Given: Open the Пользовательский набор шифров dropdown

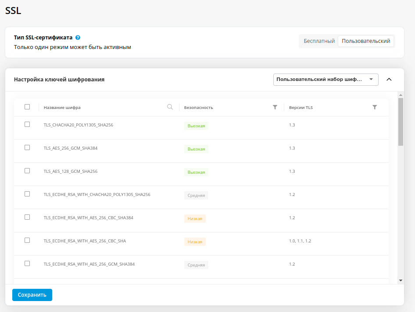Looking at the screenshot, I should point(326,80).
